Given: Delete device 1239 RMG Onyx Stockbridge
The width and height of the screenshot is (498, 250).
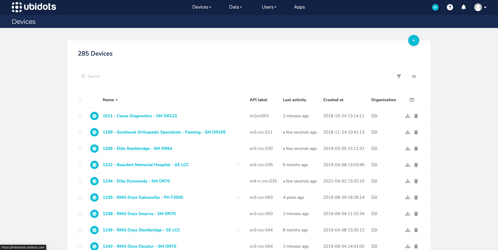Looking at the screenshot, I should [x=416, y=230].
